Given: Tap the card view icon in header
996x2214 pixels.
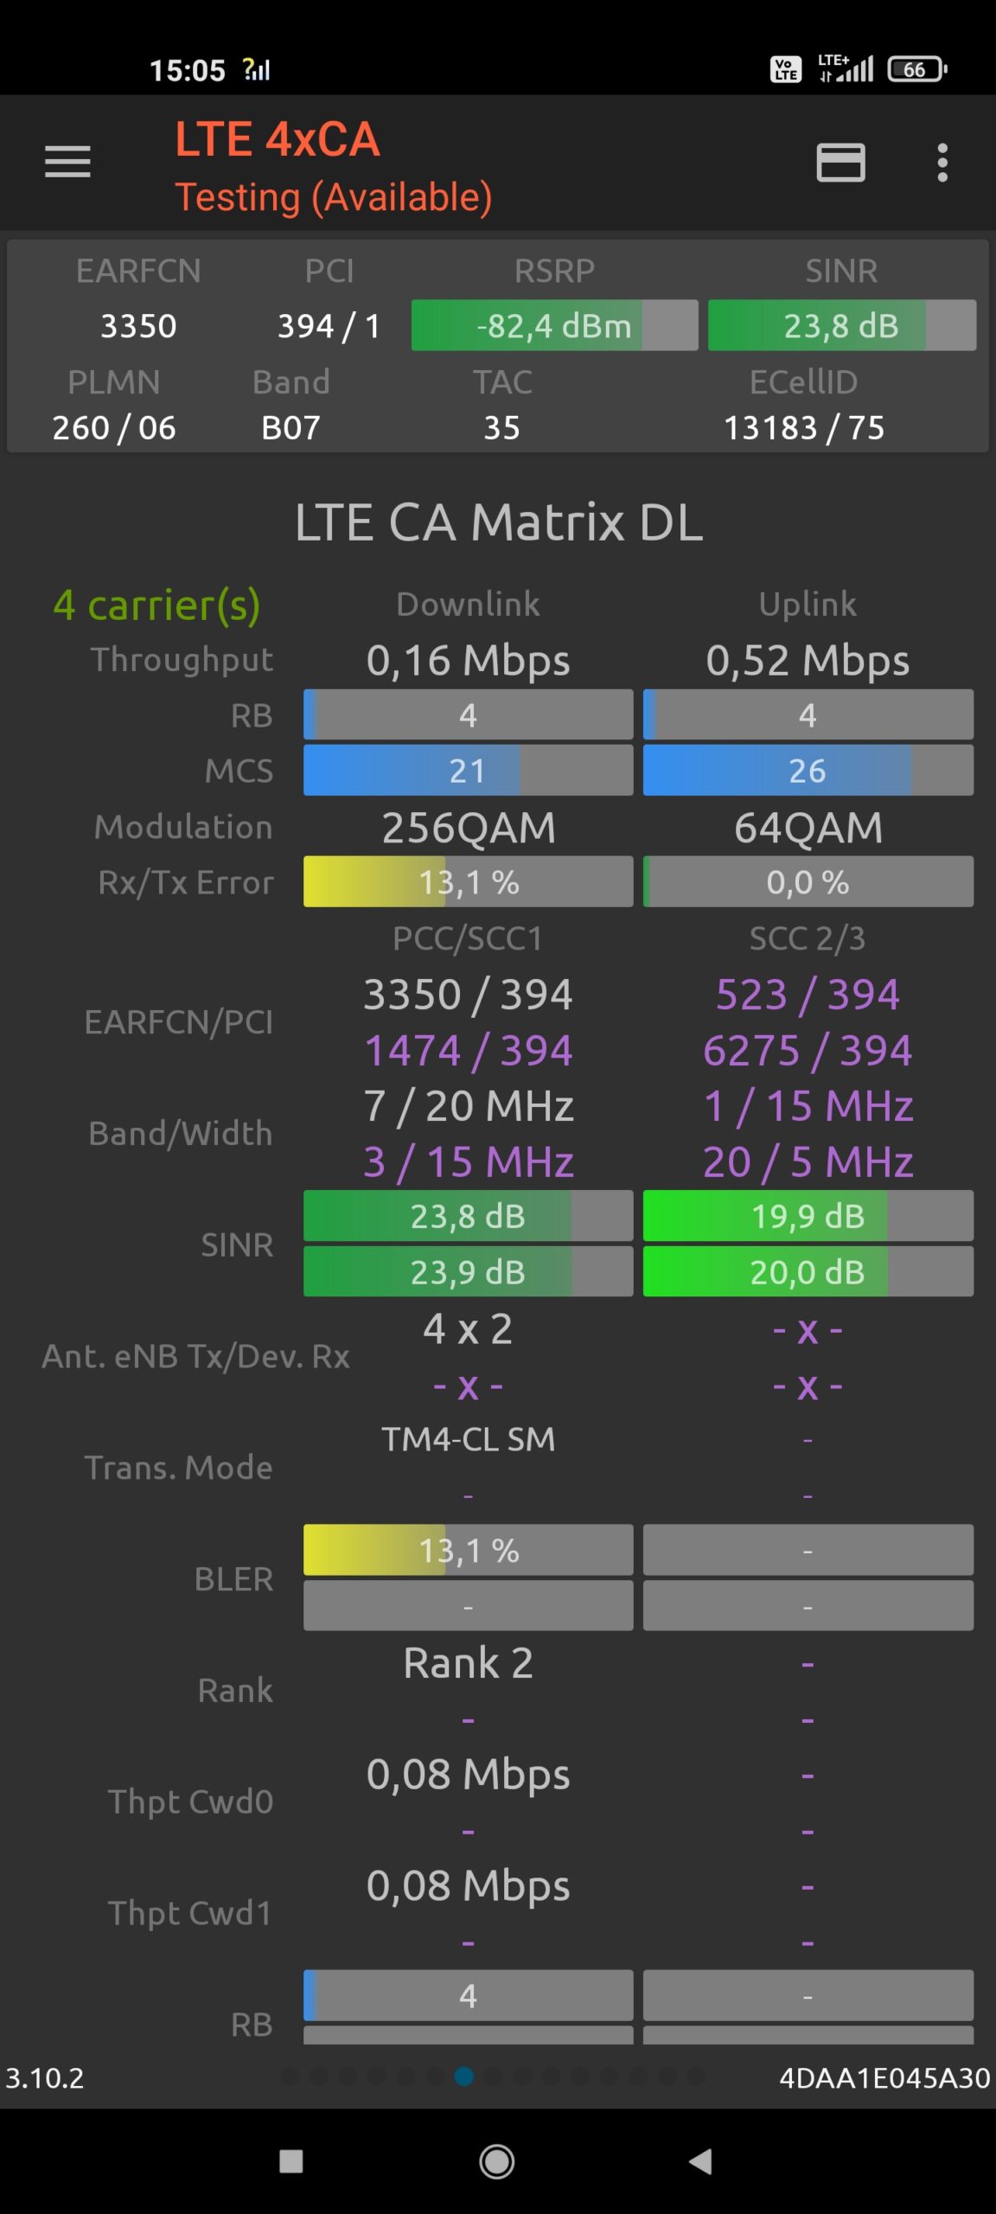Looking at the screenshot, I should [x=840, y=162].
